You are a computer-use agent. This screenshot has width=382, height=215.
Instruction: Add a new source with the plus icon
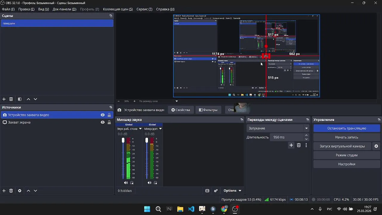pyautogui.click(x=4, y=191)
